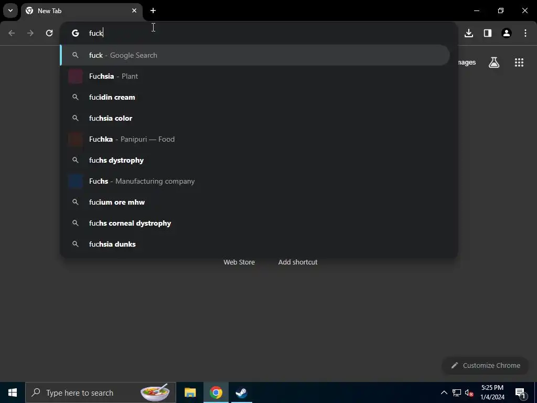The image size is (537, 403).
Task: Select the New Tab tab
Action: click(81, 10)
